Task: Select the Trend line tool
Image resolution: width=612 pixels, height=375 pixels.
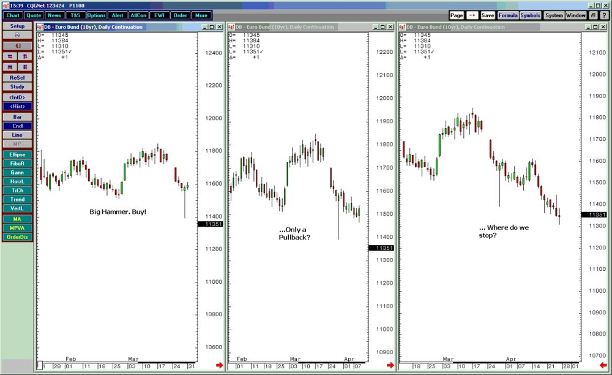Action: tap(17, 199)
